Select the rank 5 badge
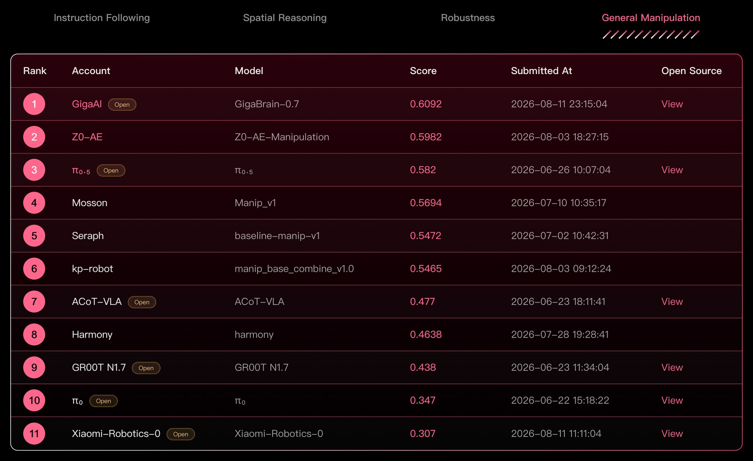This screenshot has height=461, width=753. (x=34, y=236)
